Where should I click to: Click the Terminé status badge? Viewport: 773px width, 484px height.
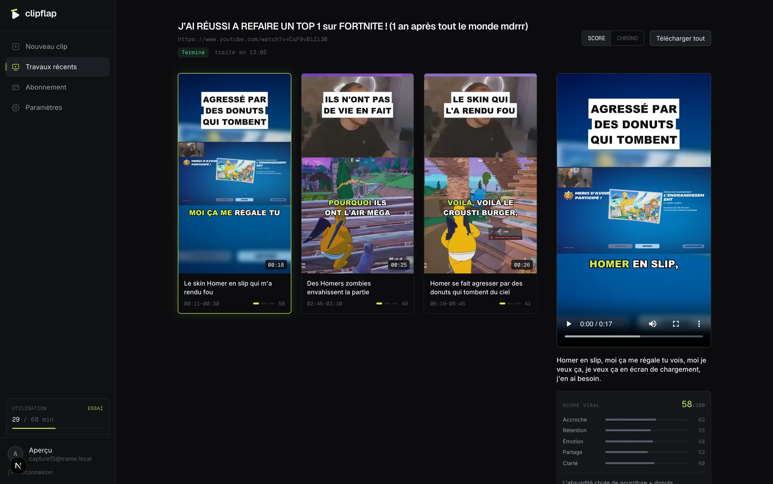[x=193, y=52]
